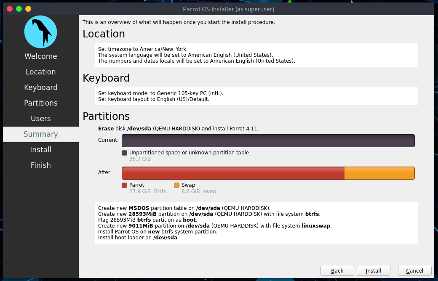Image resolution: width=438 pixels, height=281 pixels.
Task: Click the Finish step in sidebar
Action: 41,165
